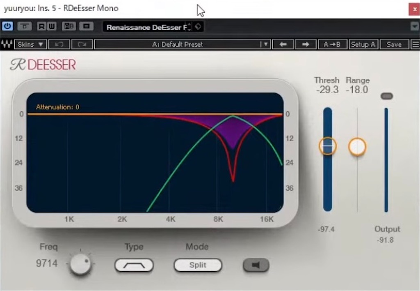Switch setup with Setup A button
The width and height of the screenshot is (420, 291).
click(x=363, y=44)
